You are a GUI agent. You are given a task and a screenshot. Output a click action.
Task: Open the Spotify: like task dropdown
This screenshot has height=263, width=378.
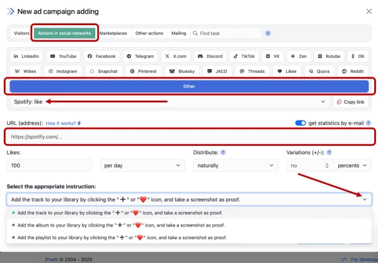tap(170, 101)
